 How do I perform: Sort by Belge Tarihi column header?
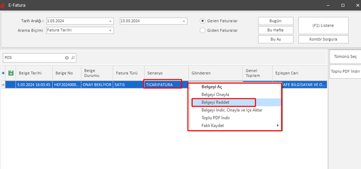(34, 73)
